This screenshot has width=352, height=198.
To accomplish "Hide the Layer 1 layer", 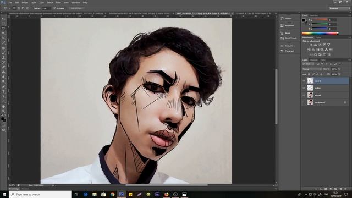I will coord(304,81).
